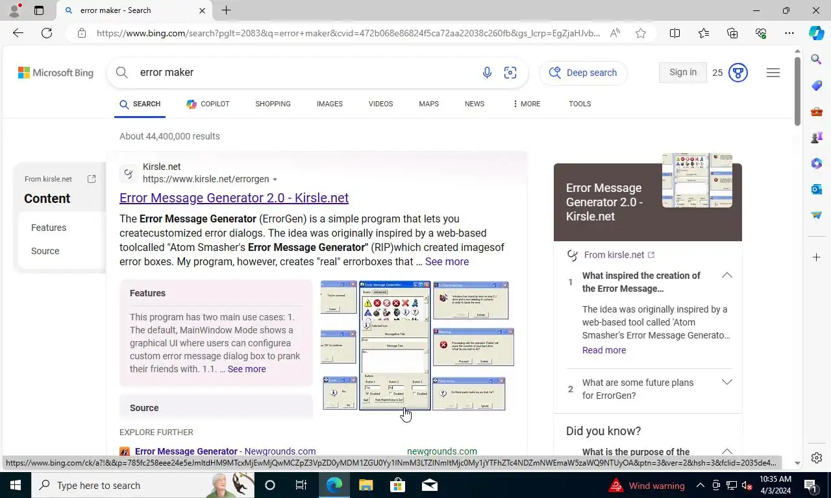Select Source in Content sidebar
This screenshot has width=831, height=498.
(45, 251)
